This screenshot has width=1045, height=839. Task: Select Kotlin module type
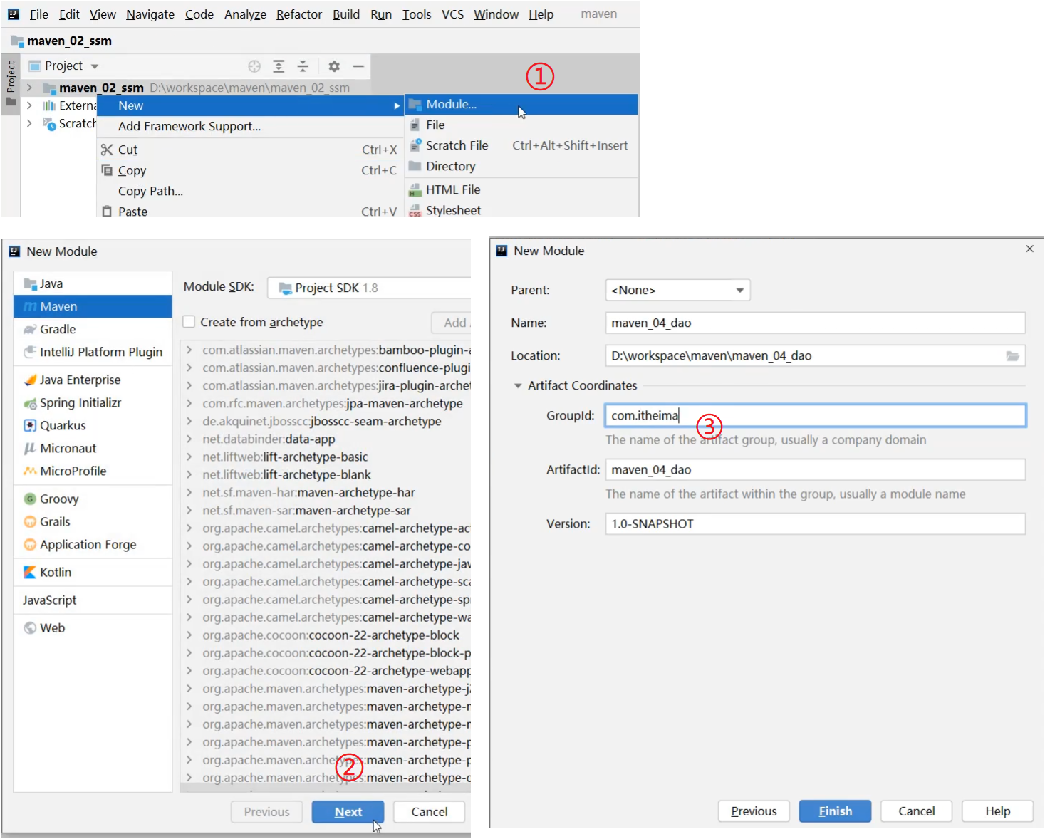(93, 572)
